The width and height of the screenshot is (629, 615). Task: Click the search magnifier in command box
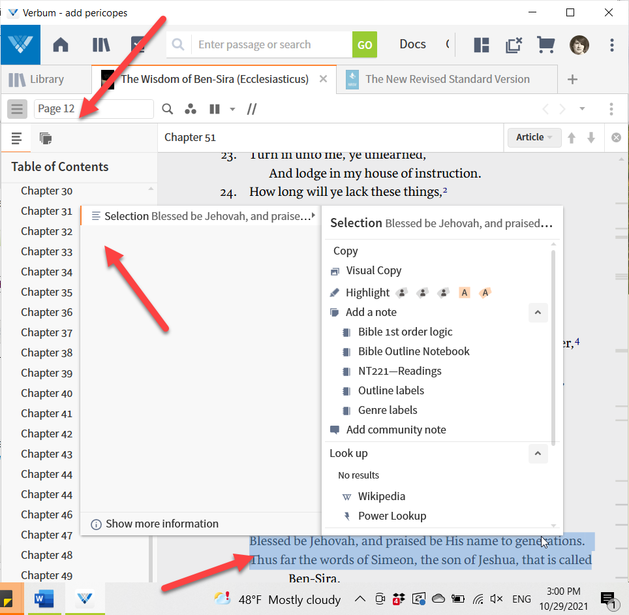[x=178, y=44]
